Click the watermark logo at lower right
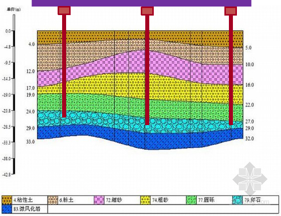 coord(250,179)
